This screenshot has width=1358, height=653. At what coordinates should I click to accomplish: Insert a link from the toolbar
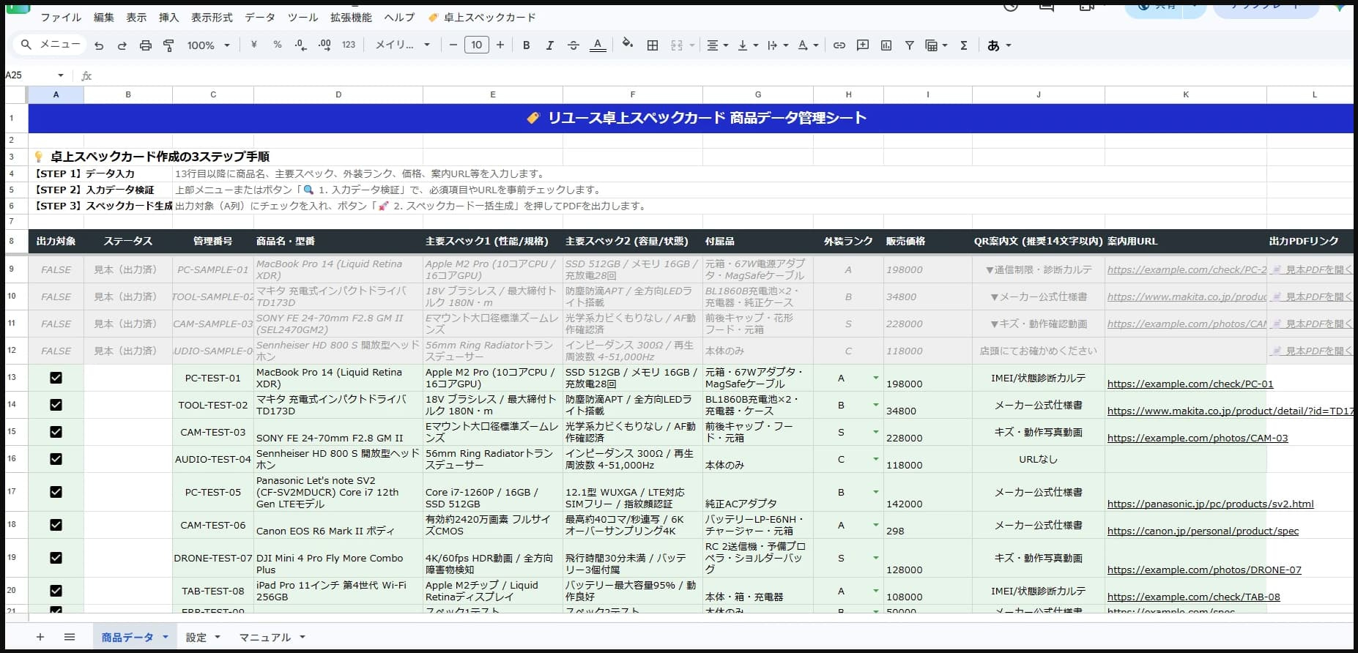click(x=839, y=45)
